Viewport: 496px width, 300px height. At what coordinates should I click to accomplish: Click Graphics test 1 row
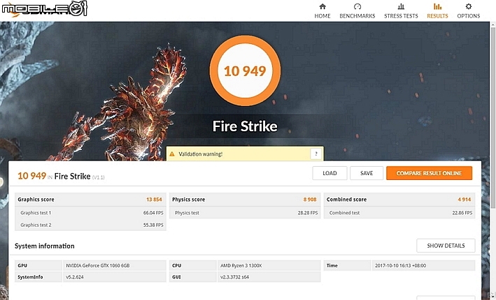[x=90, y=213]
